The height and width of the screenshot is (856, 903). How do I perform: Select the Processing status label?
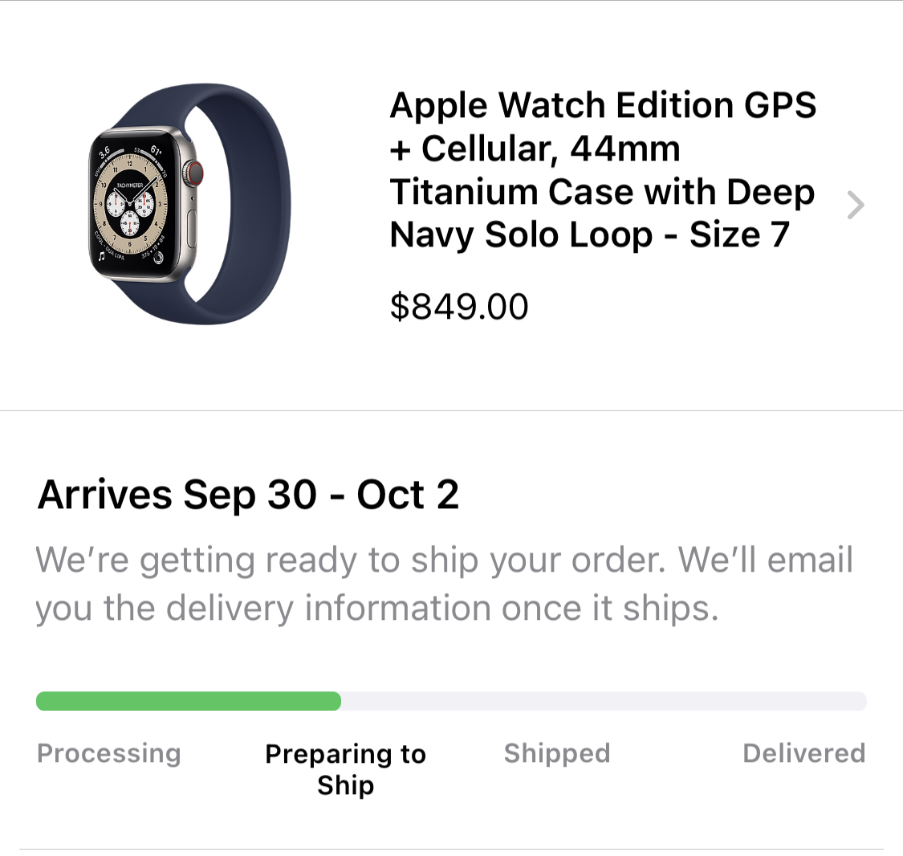[x=109, y=753]
